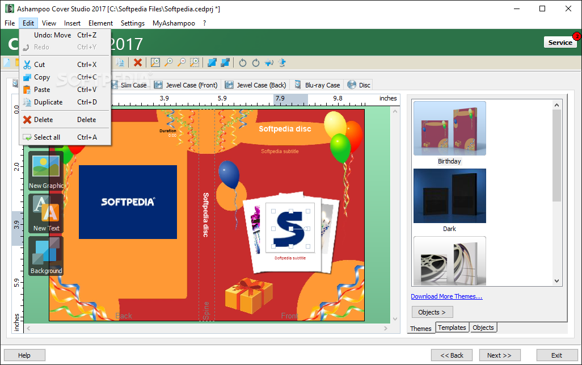The height and width of the screenshot is (365, 582).
Task: Click the zoom out magnifier icon
Action: (x=182, y=62)
